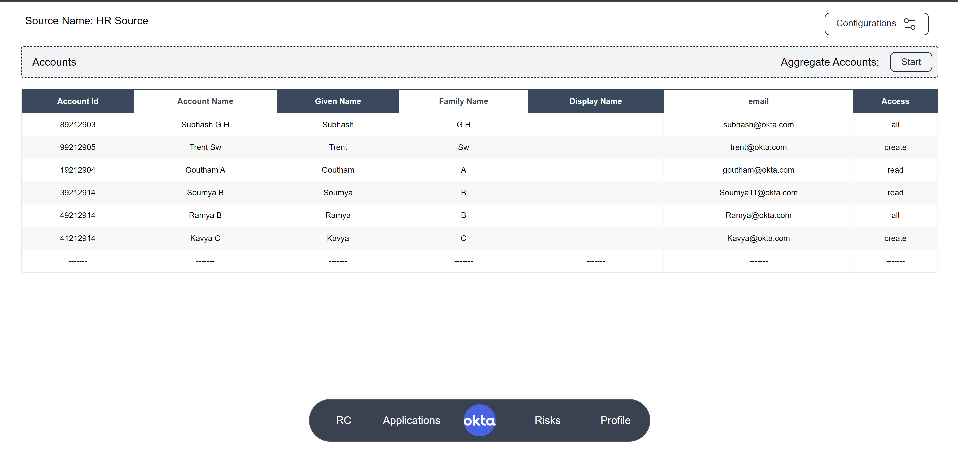Start the account aggregation
Viewport: 958px width, 450px height.
(910, 62)
